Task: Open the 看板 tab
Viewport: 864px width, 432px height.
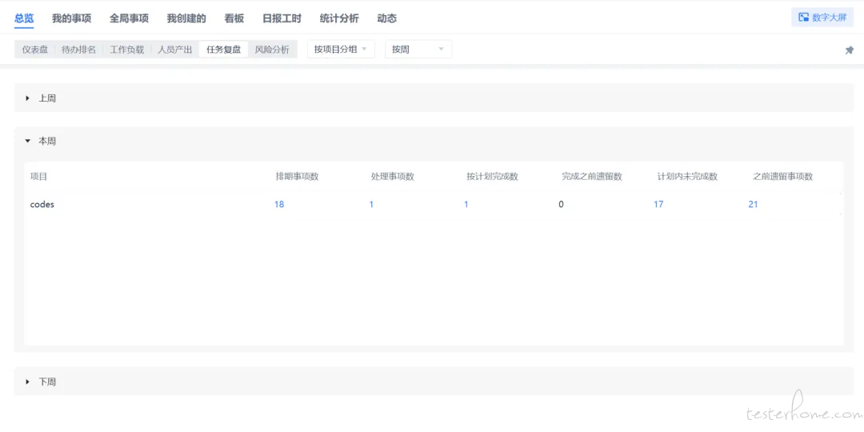Action: (x=234, y=18)
